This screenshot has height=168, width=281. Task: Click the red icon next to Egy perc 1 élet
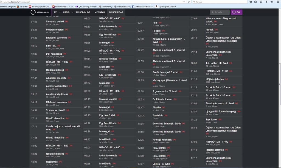[118, 115]
